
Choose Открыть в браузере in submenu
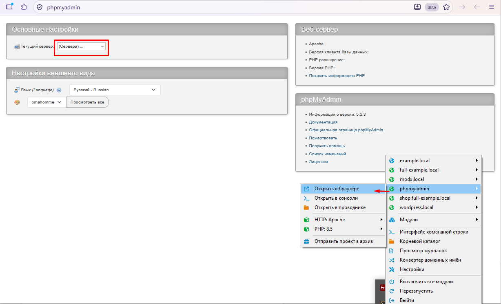[343, 189]
